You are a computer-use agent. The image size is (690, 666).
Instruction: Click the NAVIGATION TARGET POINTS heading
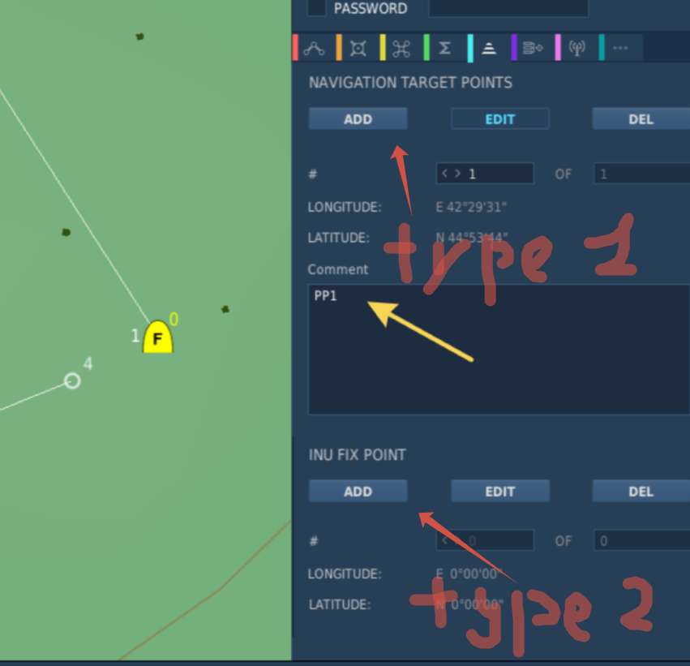(x=410, y=83)
